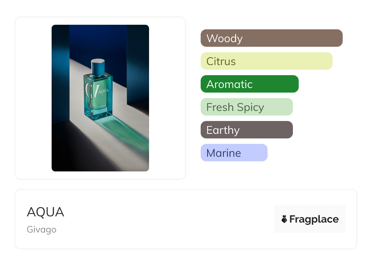Screen dimensions: 372x264
Task: Click the green Aromatic accord bar
Action: (x=249, y=84)
